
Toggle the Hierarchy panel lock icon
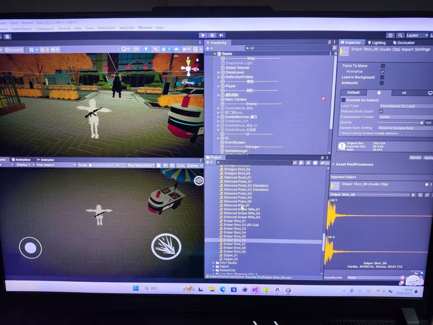coord(329,42)
